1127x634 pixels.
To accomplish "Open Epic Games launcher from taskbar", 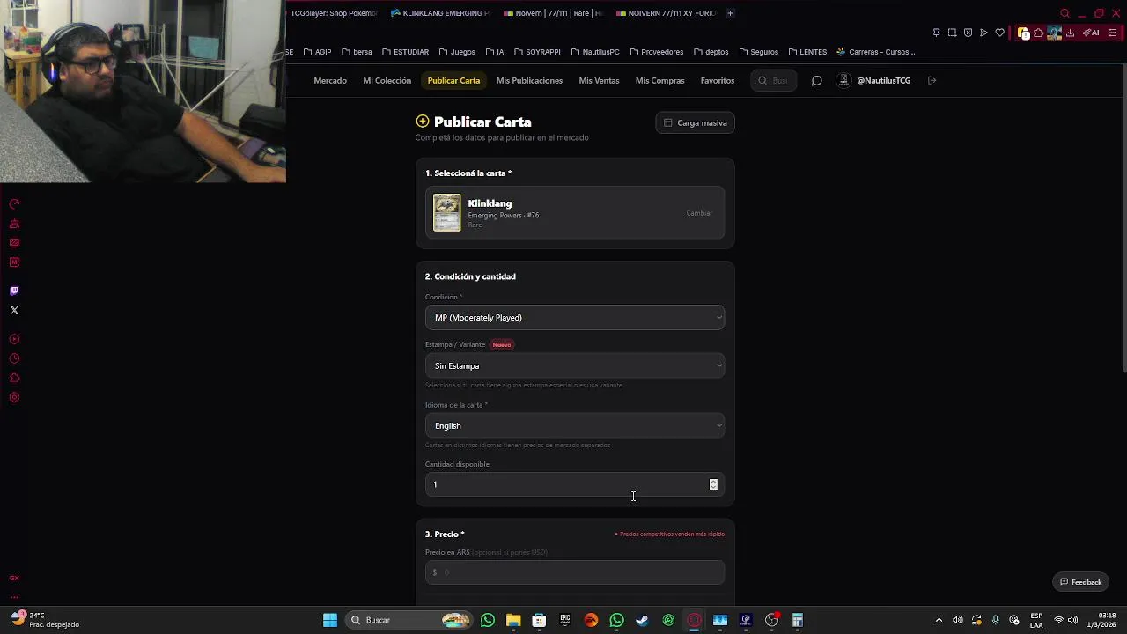I will tap(565, 620).
